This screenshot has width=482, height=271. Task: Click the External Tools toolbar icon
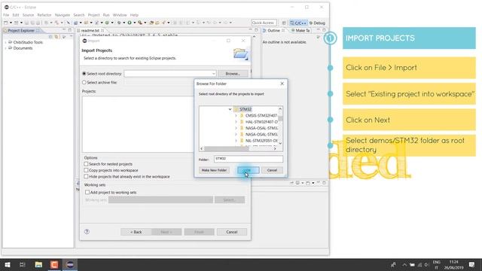[140, 23]
